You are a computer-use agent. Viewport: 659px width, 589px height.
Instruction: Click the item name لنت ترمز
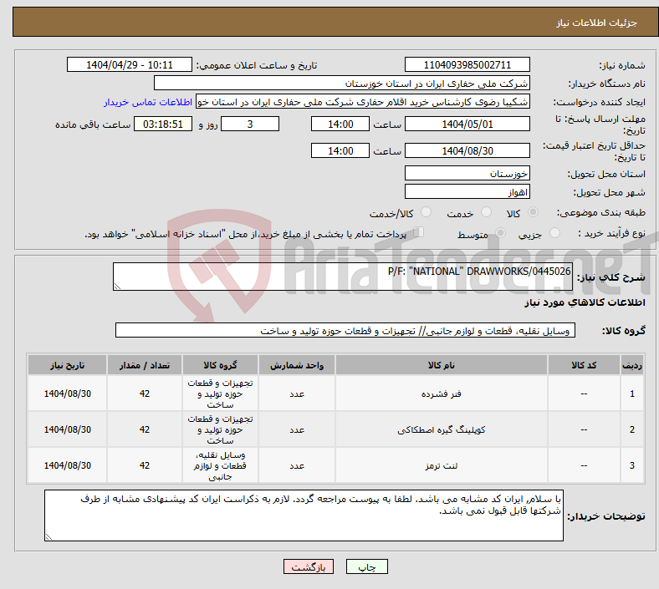[x=442, y=465]
